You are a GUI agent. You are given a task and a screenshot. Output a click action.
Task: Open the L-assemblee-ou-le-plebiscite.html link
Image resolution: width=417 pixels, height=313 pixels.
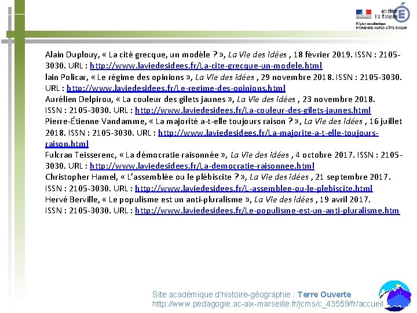tap(254, 188)
